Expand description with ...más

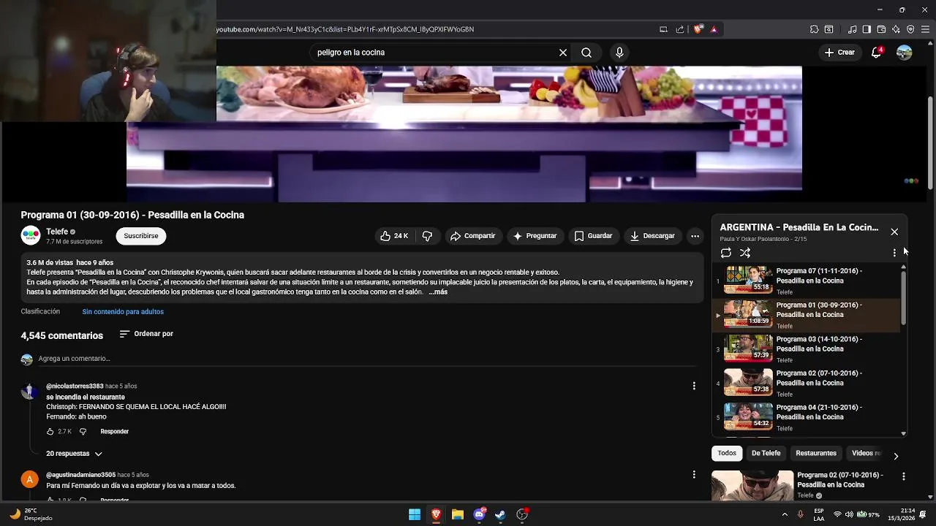pos(438,292)
